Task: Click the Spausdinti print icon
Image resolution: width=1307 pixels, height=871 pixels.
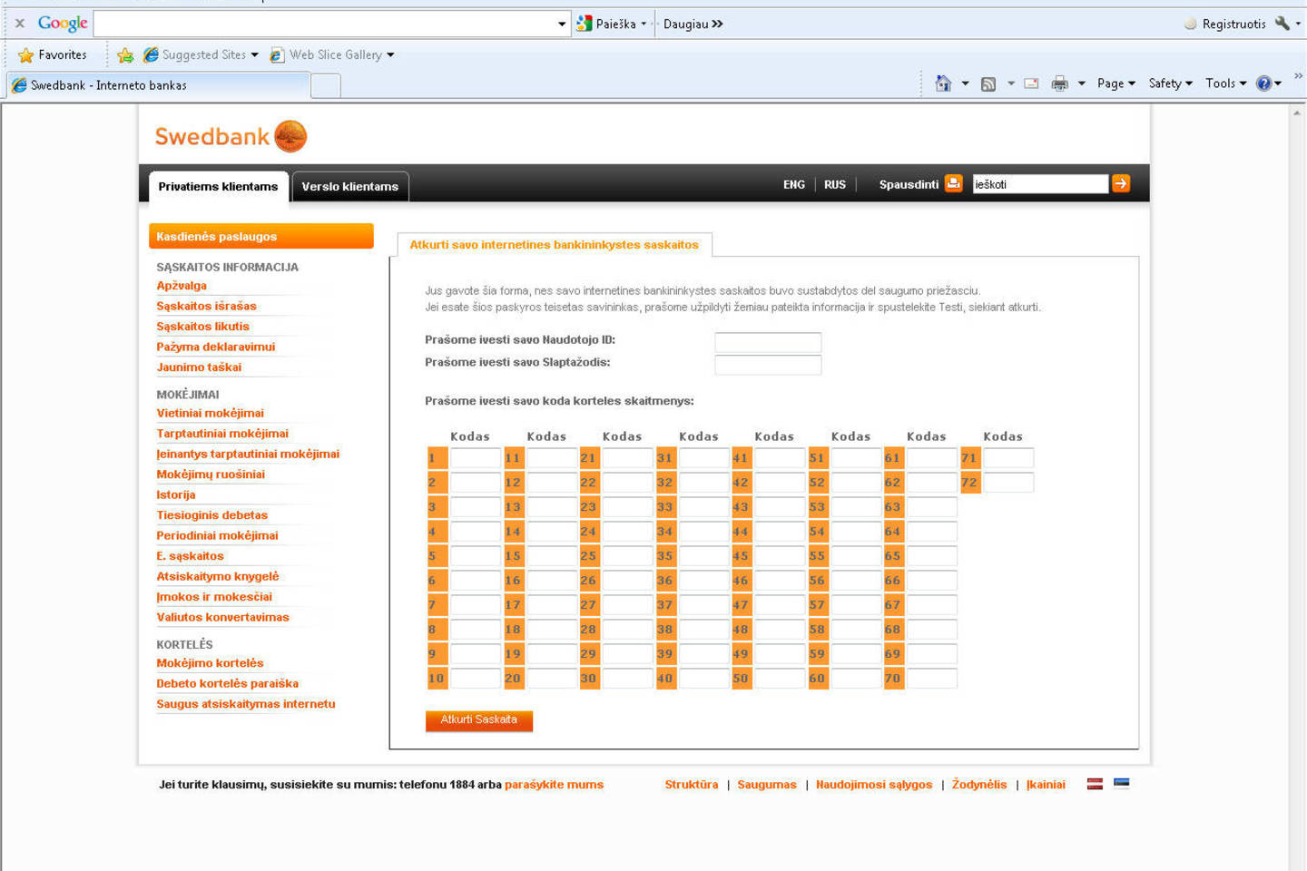Action: click(953, 183)
